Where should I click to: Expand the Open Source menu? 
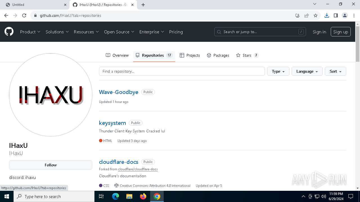click(x=119, y=32)
